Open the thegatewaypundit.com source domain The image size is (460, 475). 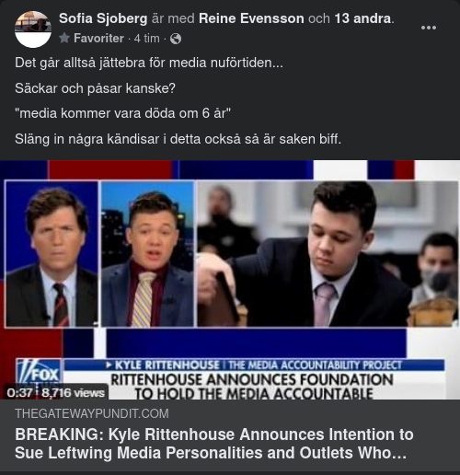pyautogui.click(x=92, y=413)
